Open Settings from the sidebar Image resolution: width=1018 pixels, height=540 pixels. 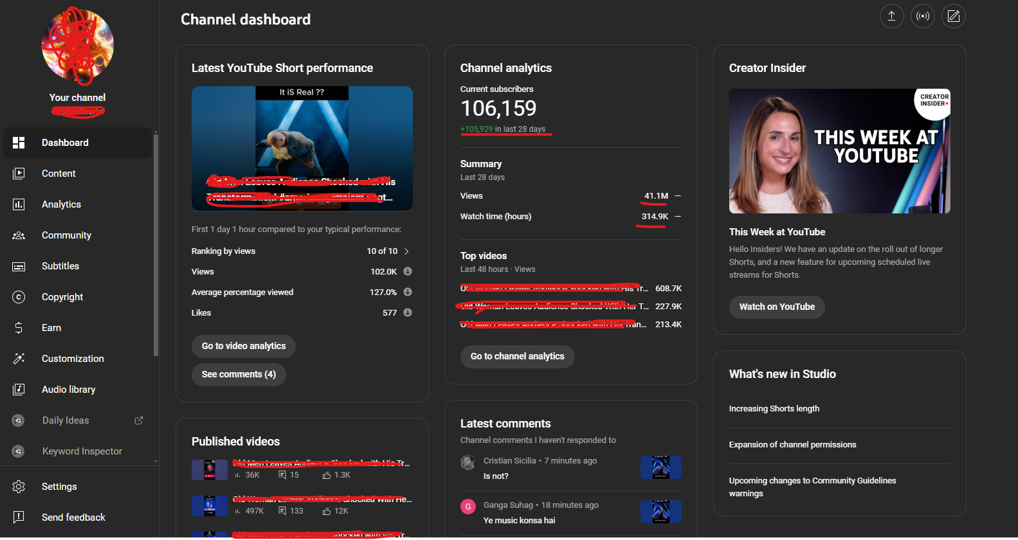78,487
